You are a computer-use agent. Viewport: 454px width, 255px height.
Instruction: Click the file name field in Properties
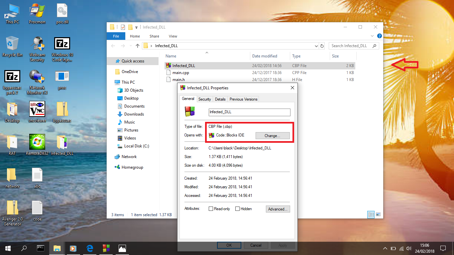(x=249, y=112)
